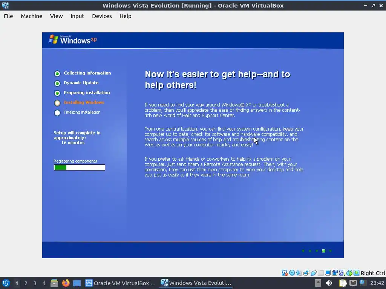Open the clipboard manager tray icon

pyautogui.click(x=343, y=283)
